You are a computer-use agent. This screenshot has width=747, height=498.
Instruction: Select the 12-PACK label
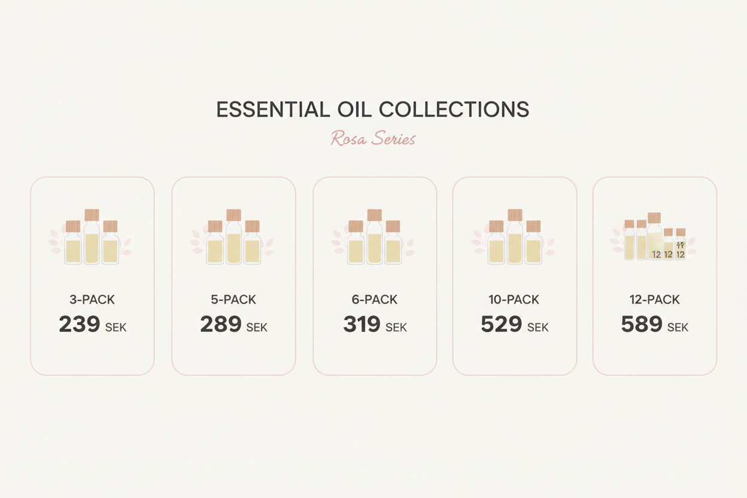pyautogui.click(x=654, y=300)
